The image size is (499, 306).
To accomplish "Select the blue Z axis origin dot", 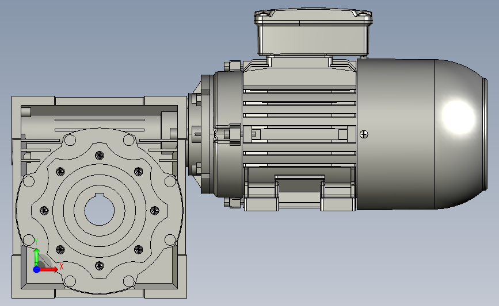I will coord(37,269).
